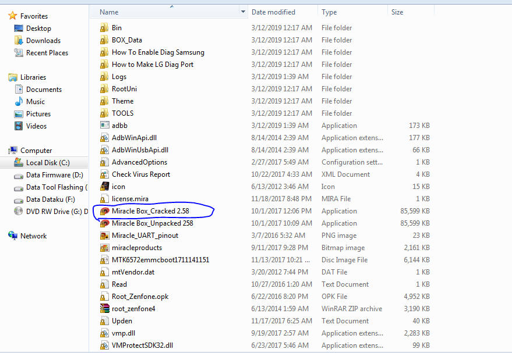
Task: Select the How to Make LG Diag Port folder
Action: (x=153, y=65)
